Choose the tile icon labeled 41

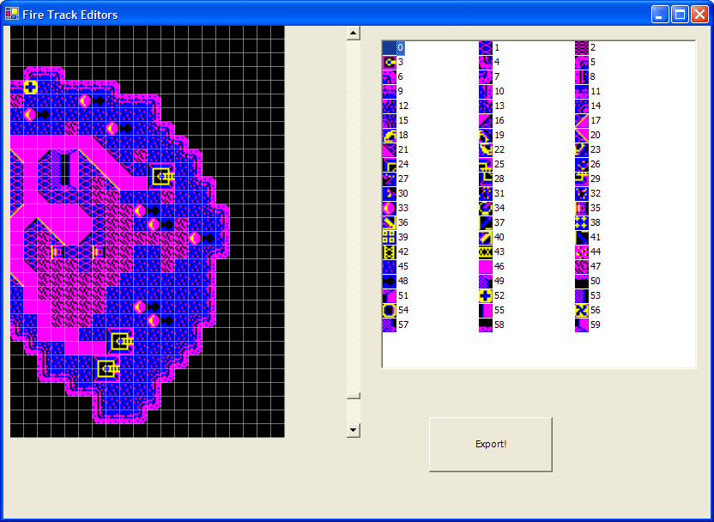point(582,237)
